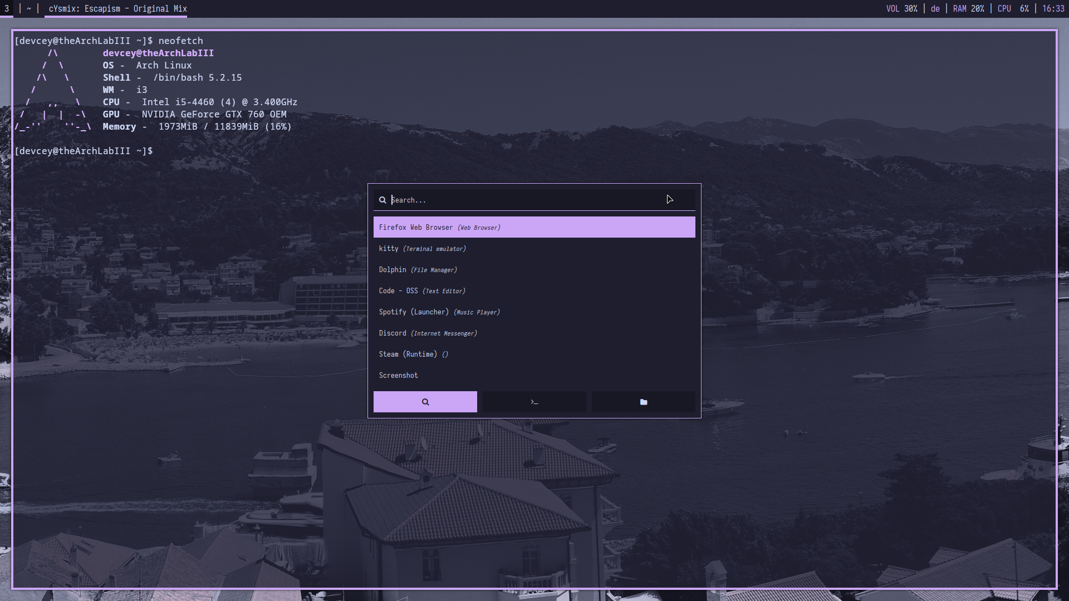1069x601 pixels.
Task: Click the CPU 6% status module
Action: [1013, 8]
